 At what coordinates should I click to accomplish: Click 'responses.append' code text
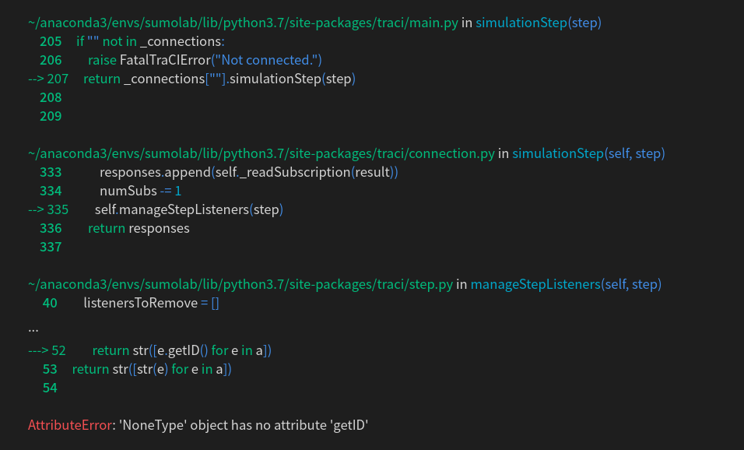tap(155, 172)
